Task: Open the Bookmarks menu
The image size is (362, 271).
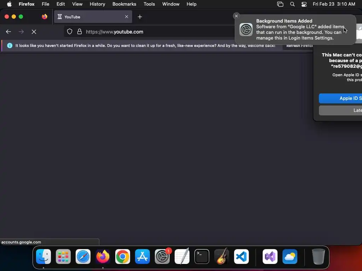Action: click(x=124, y=4)
